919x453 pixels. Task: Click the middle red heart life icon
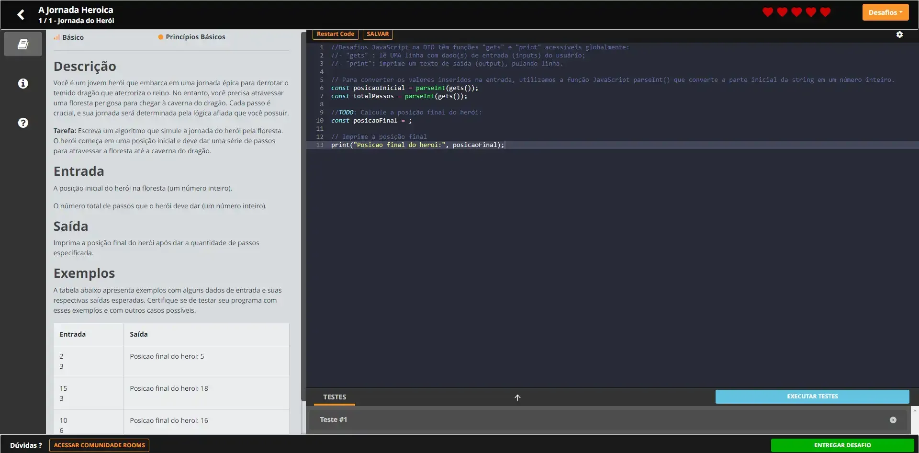pyautogui.click(x=796, y=12)
